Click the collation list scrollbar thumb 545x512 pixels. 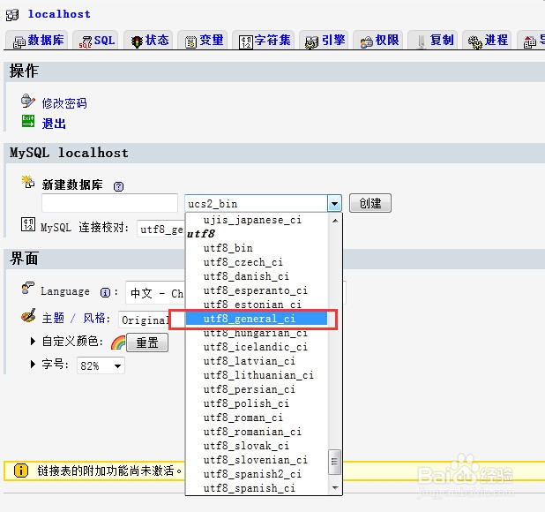(334, 462)
